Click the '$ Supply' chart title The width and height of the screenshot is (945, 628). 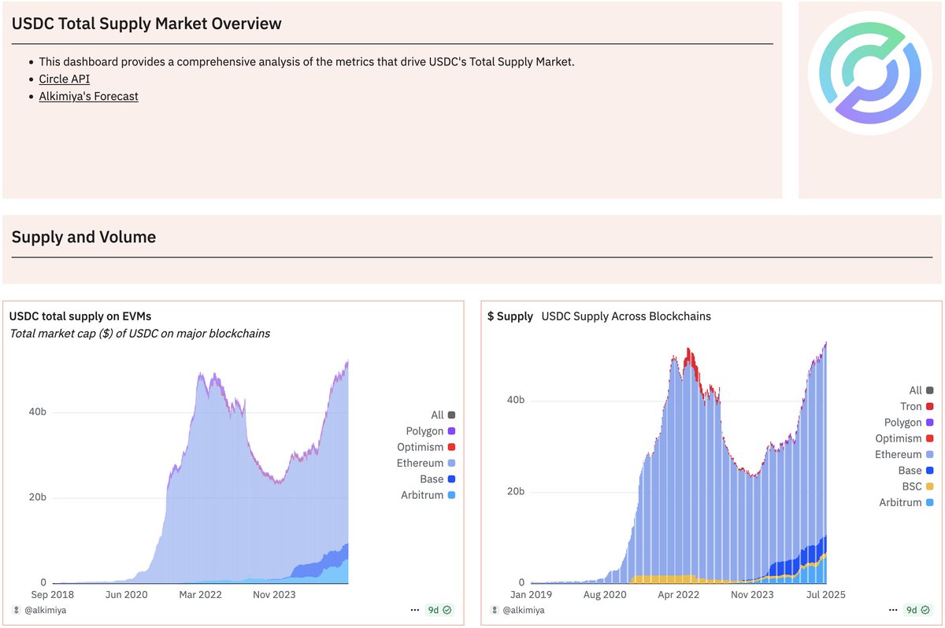[510, 316]
